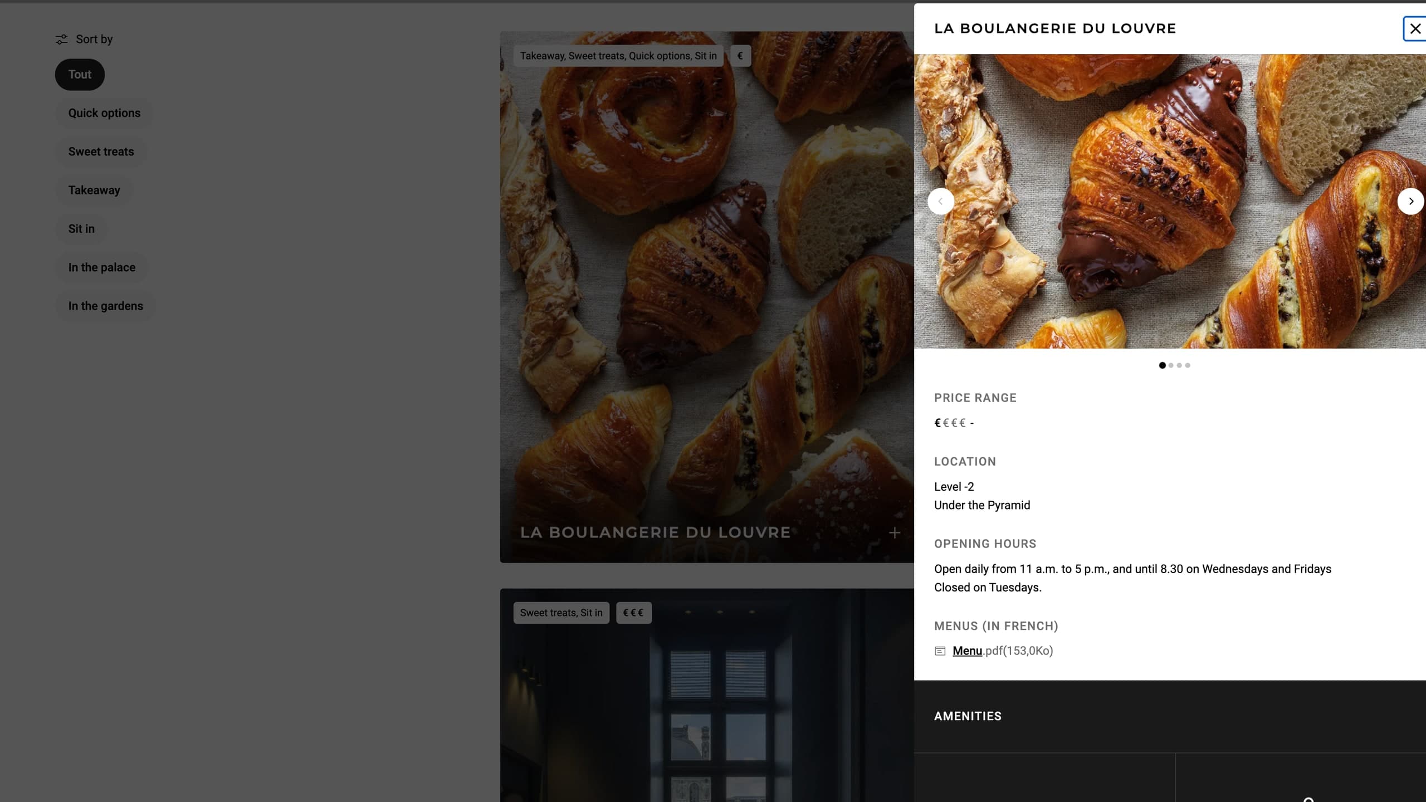Toggle the Takeaway filter
1426x802 pixels.
coord(94,190)
